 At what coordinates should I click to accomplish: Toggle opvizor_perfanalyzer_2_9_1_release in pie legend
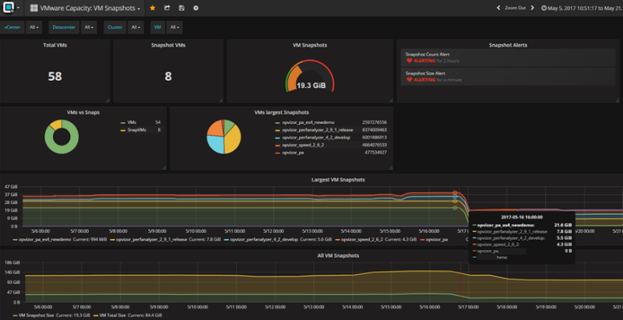(x=318, y=130)
